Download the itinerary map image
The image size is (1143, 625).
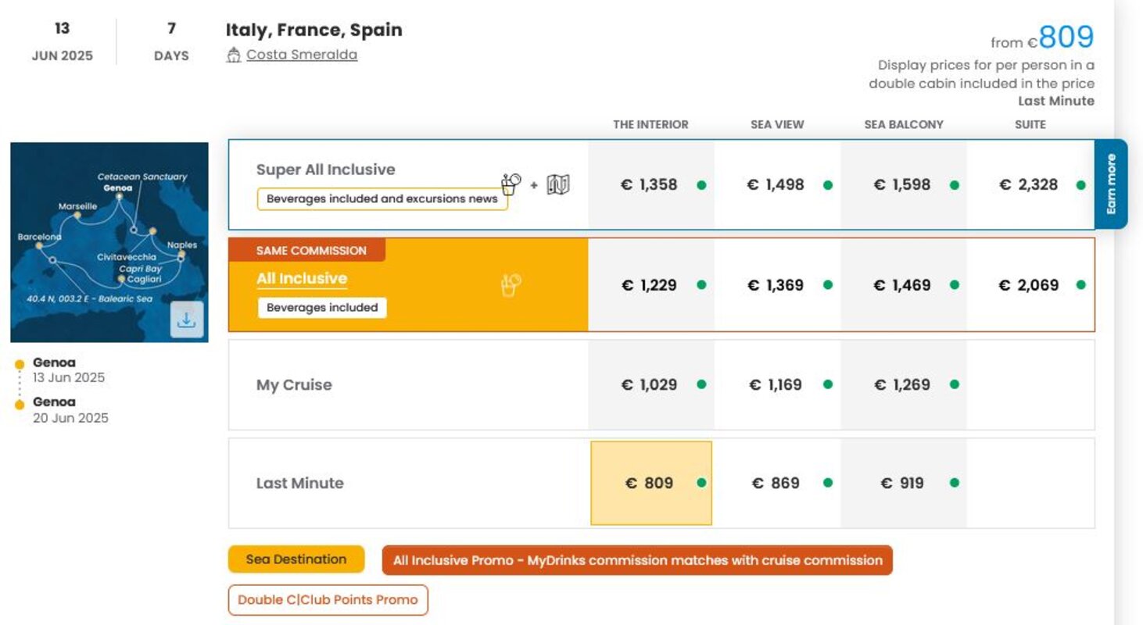(187, 320)
